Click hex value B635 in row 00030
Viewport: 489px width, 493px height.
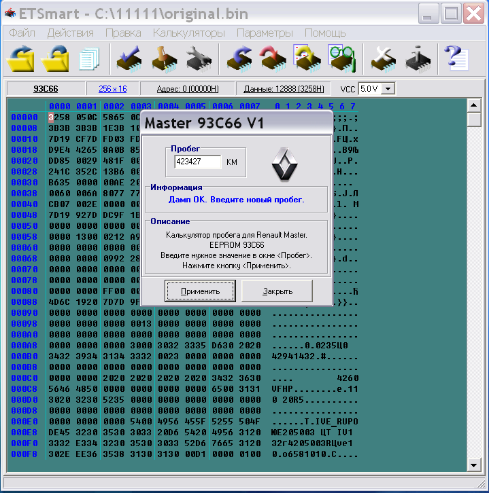pyautogui.click(x=59, y=183)
